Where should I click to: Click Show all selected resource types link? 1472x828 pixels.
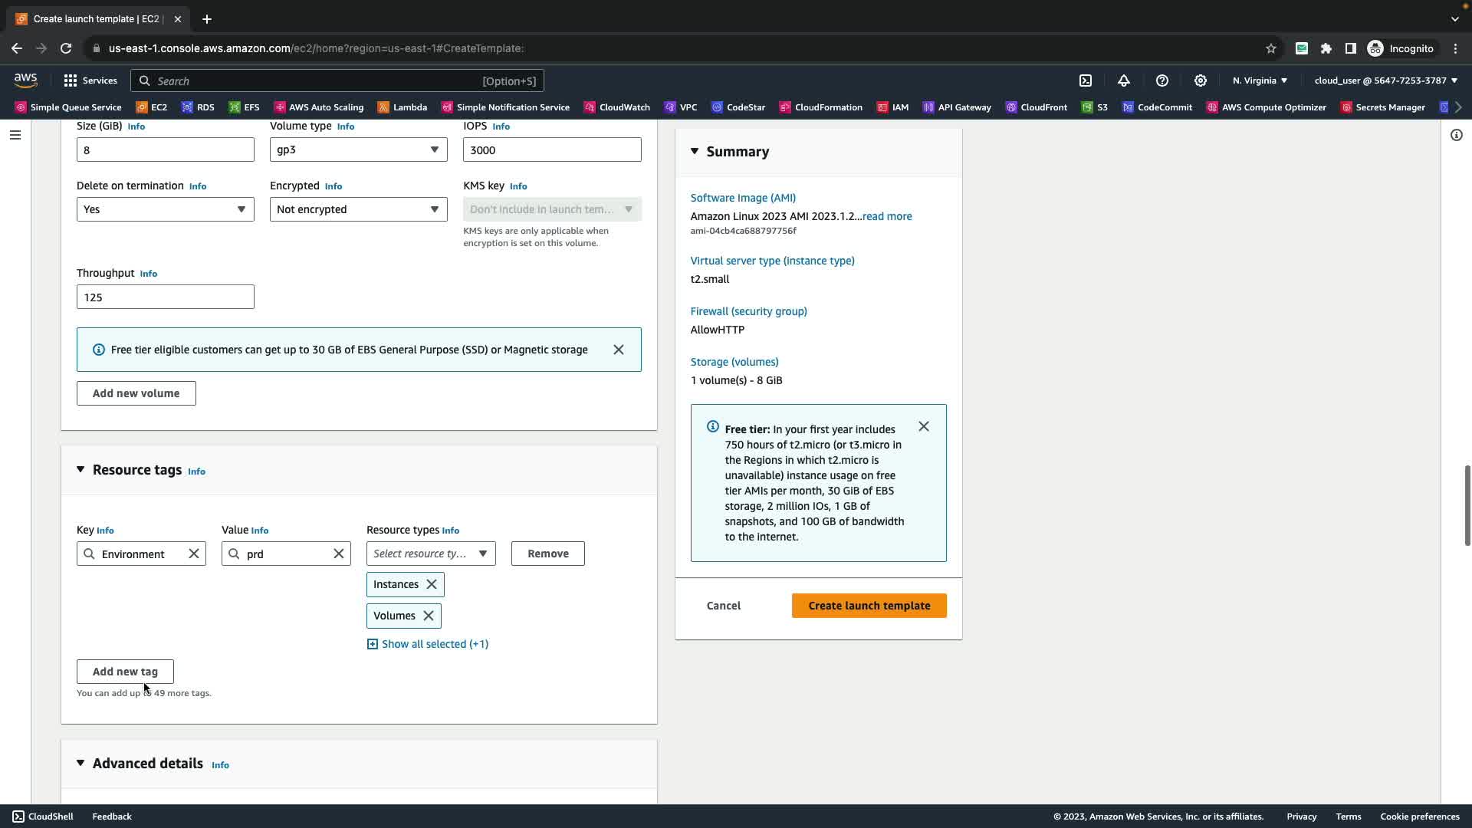[x=434, y=644]
